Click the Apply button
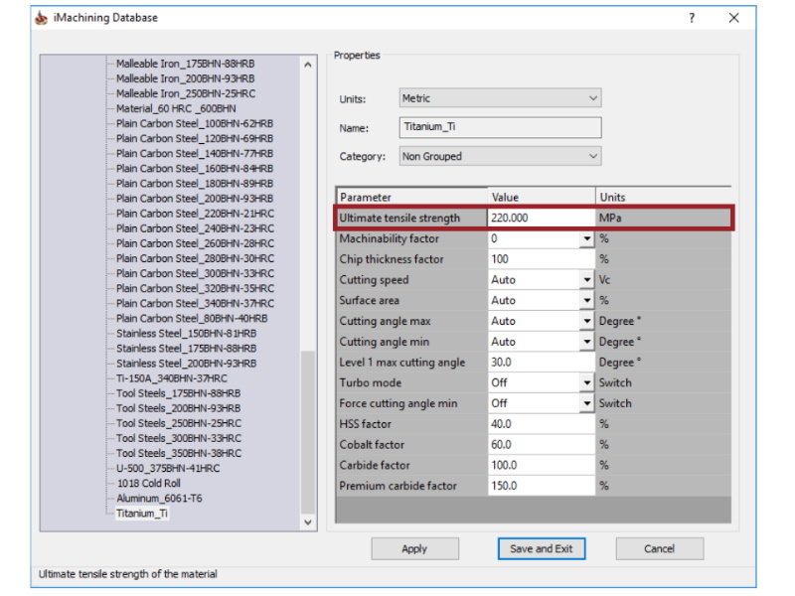795x596 pixels. 415,548
